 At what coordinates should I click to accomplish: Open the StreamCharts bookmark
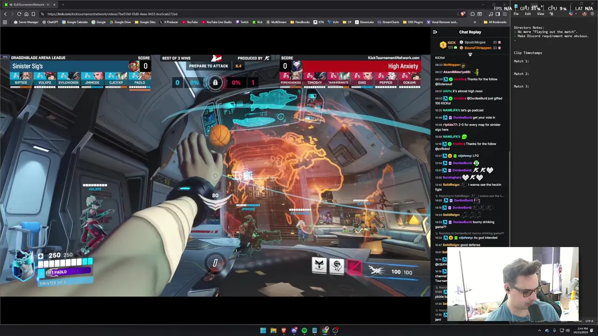[x=388, y=22]
